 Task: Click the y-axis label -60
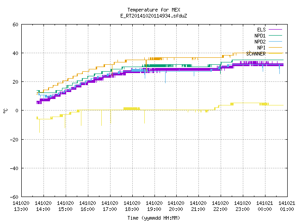pyautogui.click(x=14, y=197)
